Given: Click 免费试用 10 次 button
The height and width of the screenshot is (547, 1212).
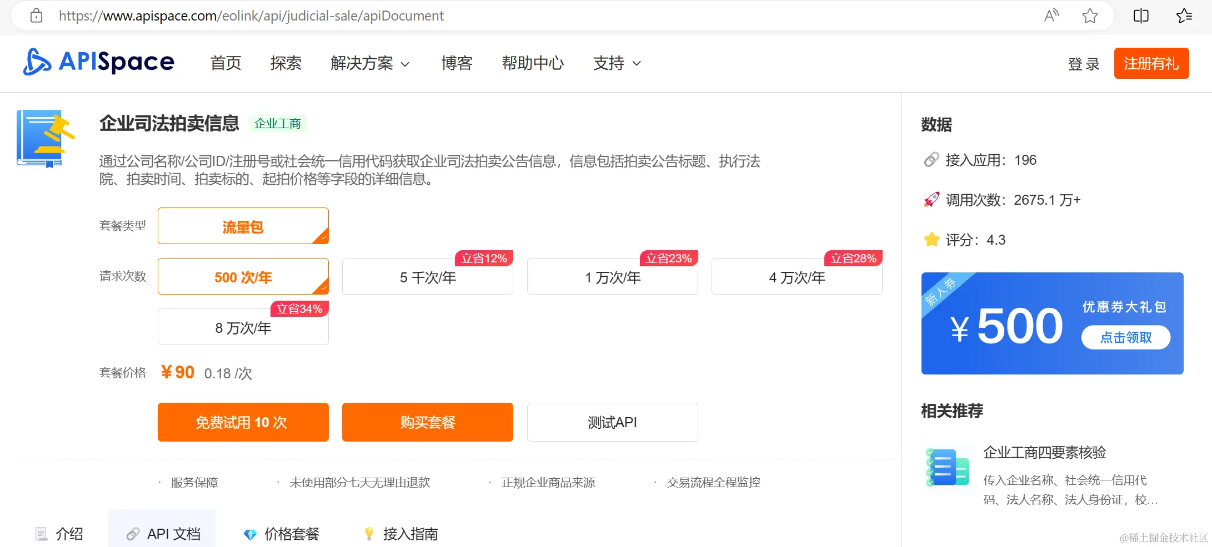Looking at the screenshot, I should 243,422.
